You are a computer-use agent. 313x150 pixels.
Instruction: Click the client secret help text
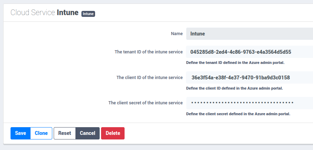click(238, 114)
